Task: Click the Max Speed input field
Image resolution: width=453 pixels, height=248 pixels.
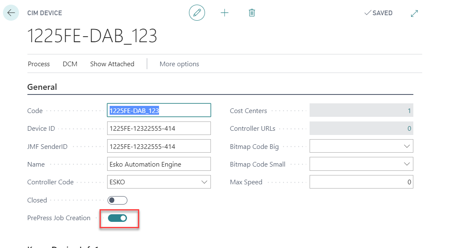Action: [361, 182]
